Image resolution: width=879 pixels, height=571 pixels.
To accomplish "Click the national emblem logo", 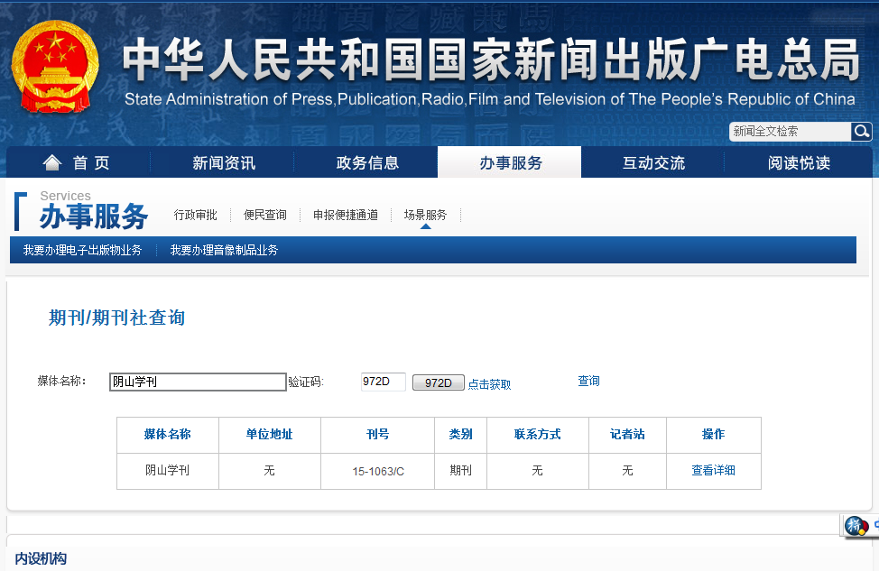I will [x=55, y=67].
